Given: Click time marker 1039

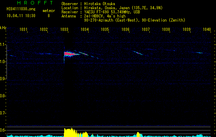Looking at the screenshot, I should [x=186, y=29].
